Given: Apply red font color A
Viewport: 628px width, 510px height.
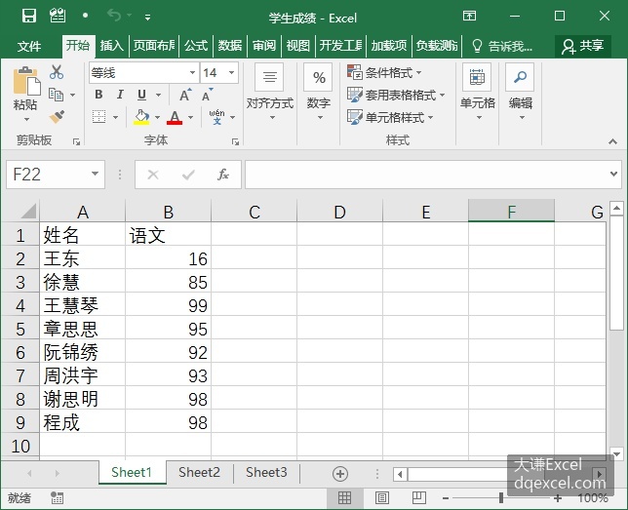Looking at the screenshot, I should [x=175, y=117].
